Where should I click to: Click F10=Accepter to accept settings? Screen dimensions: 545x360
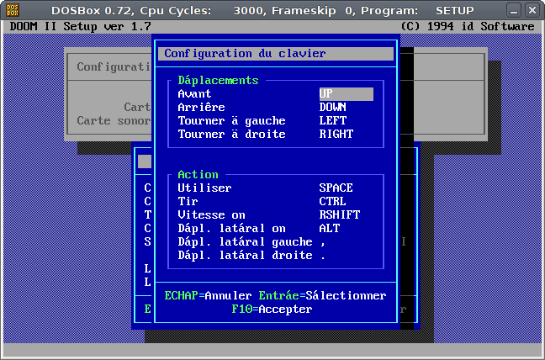tap(272, 310)
